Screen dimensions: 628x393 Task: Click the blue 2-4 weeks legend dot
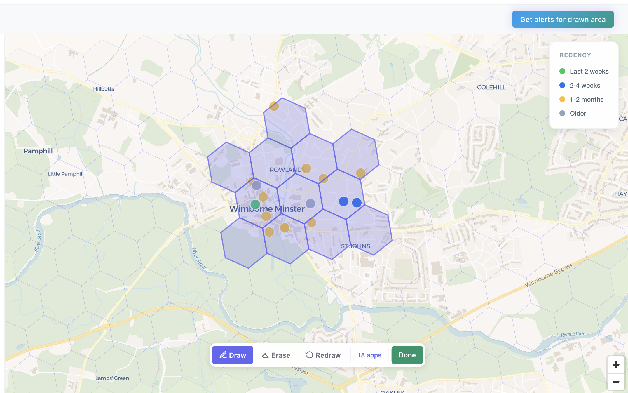[562, 85]
